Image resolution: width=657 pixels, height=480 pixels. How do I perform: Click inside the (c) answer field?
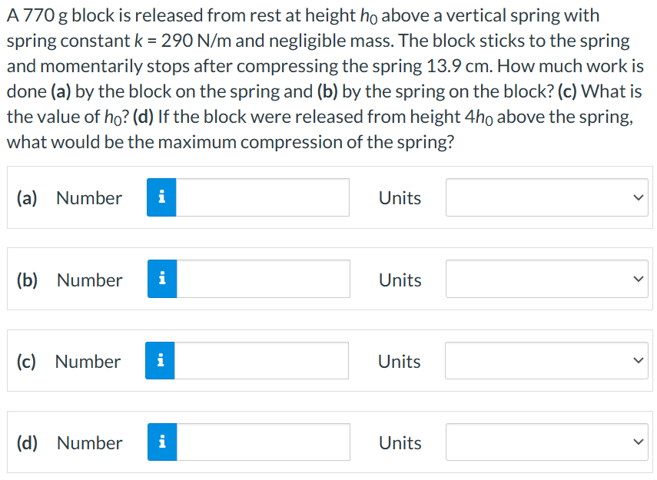coord(261,360)
